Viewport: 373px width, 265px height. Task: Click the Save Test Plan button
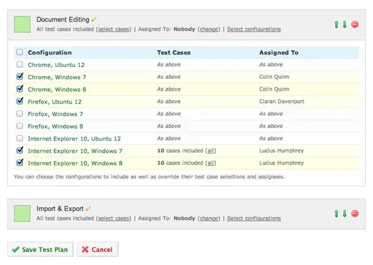click(x=40, y=249)
